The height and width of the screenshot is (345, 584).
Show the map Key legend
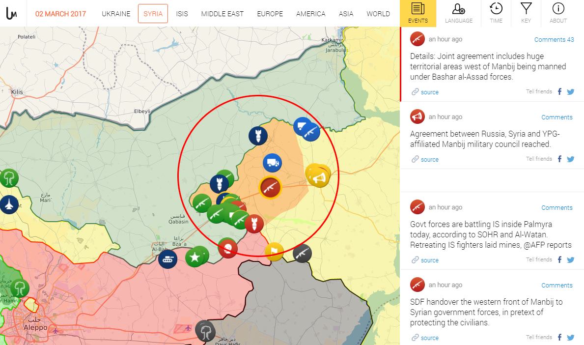[526, 13]
